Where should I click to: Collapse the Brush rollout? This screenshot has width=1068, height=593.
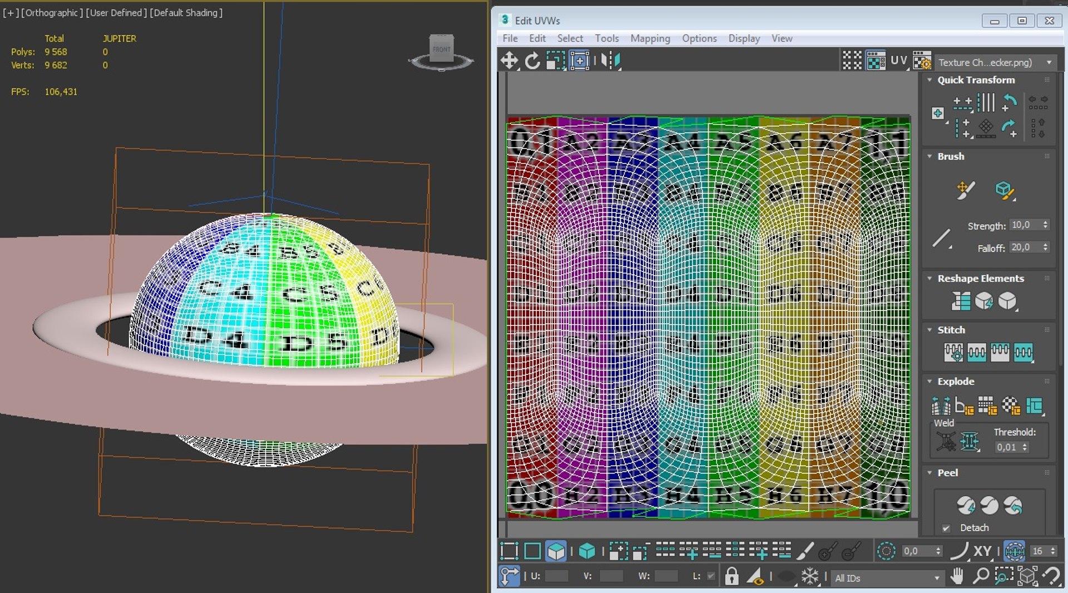(x=929, y=156)
